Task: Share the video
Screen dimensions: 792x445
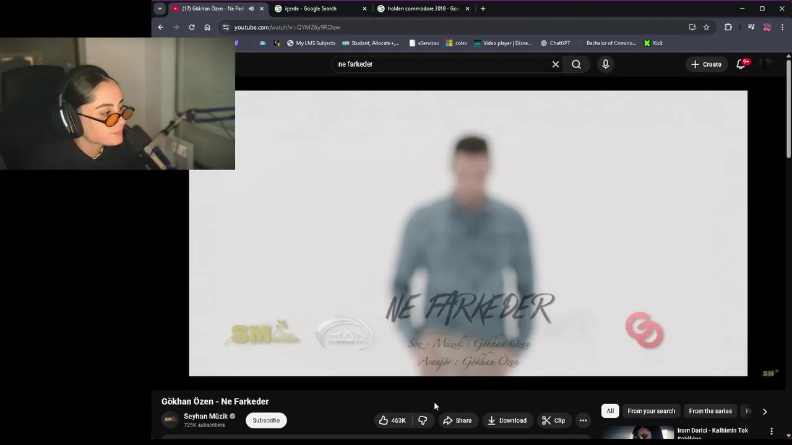Action: [457, 420]
